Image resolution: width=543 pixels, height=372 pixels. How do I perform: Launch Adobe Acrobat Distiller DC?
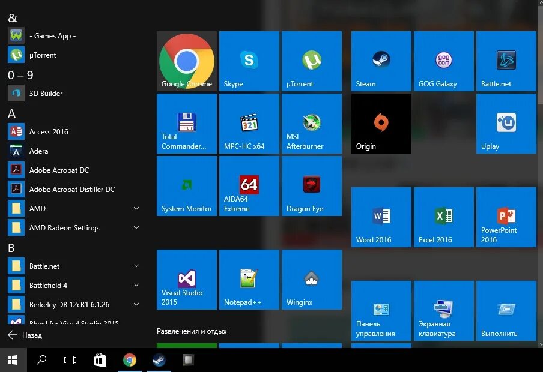[74, 189]
